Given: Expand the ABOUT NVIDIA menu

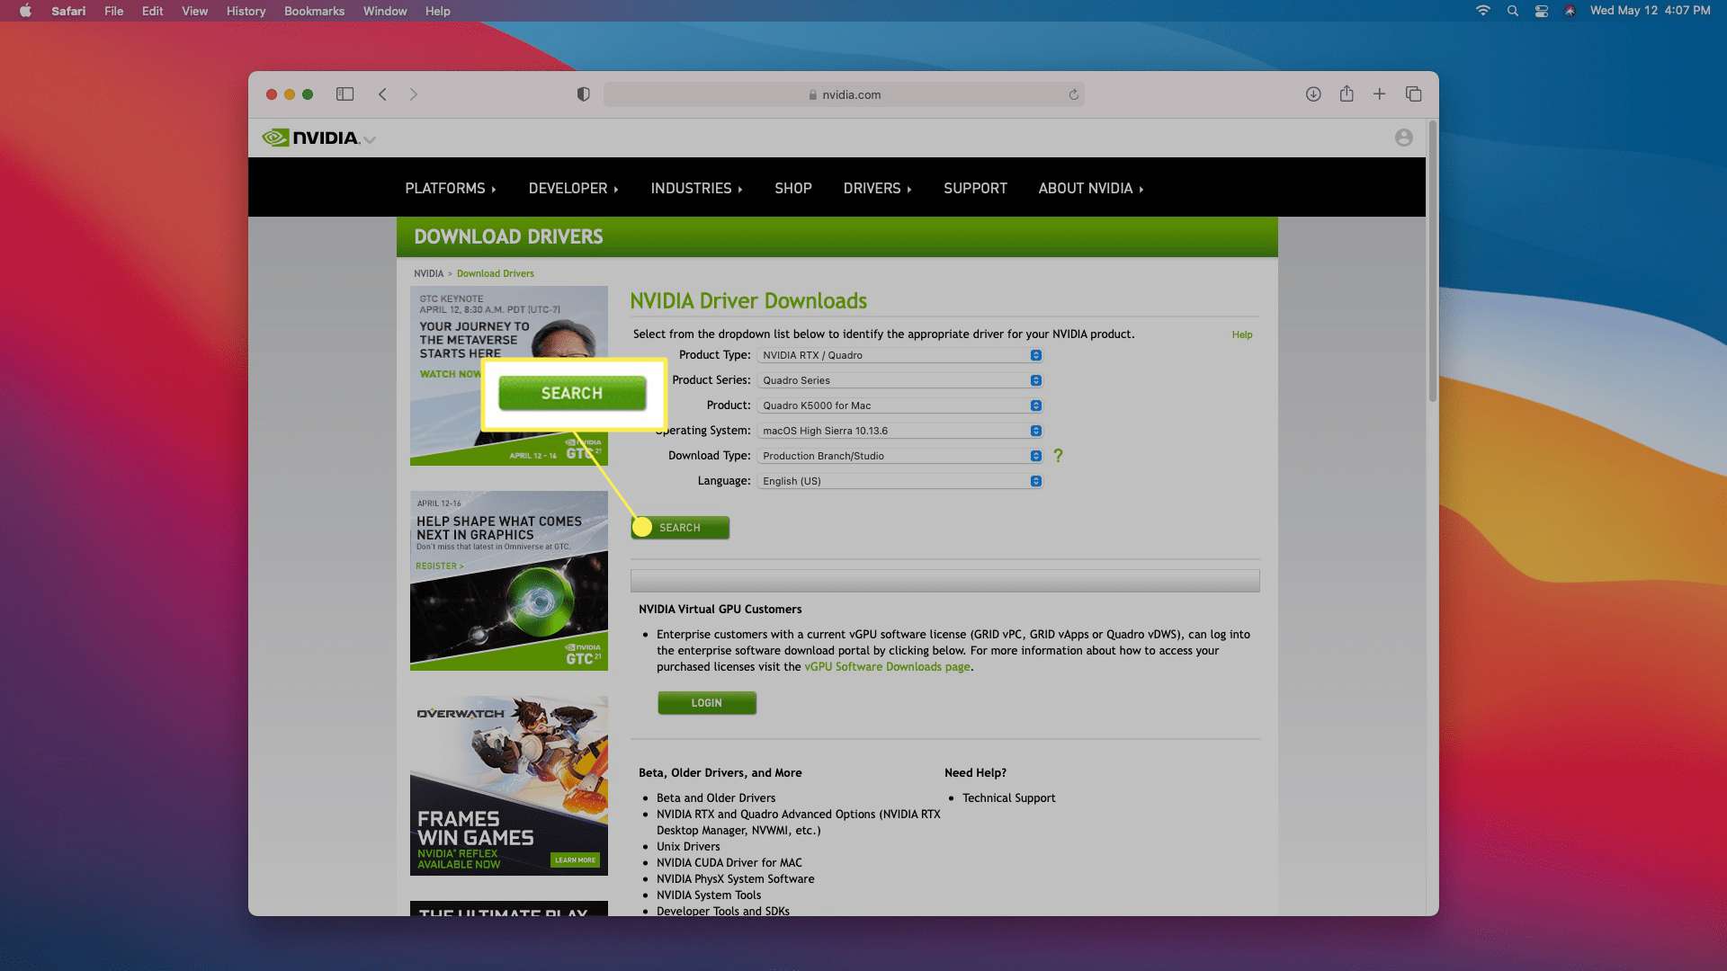Looking at the screenshot, I should (1091, 189).
